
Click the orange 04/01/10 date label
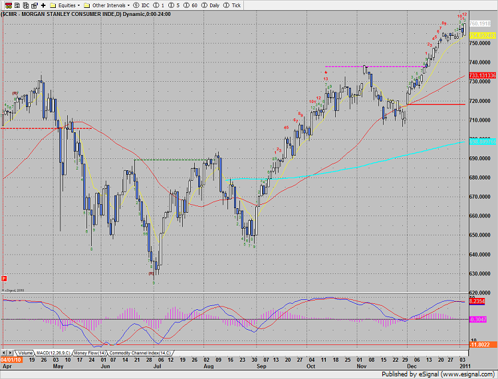(x=11, y=360)
